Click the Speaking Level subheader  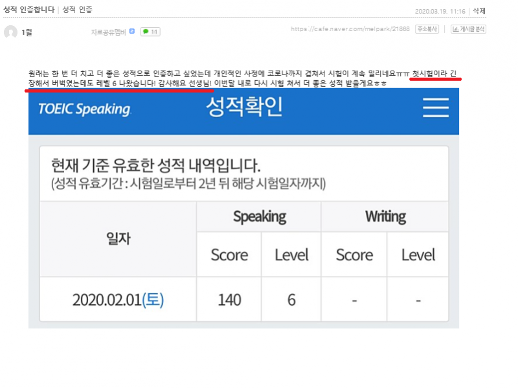(291, 255)
